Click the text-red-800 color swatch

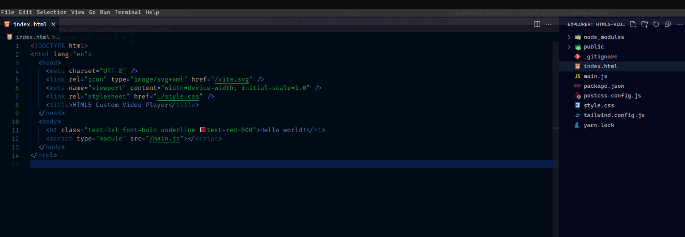[203, 130]
